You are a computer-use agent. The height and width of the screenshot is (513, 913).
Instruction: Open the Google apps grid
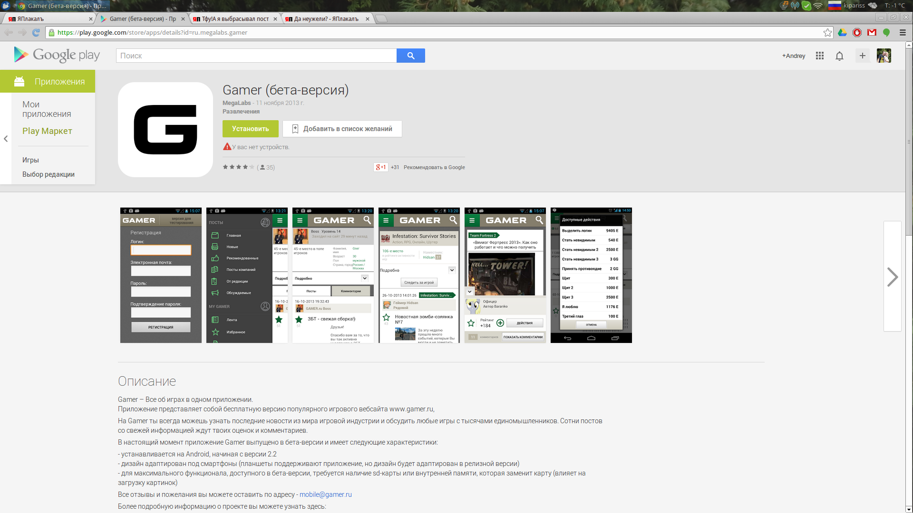click(x=820, y=56)
